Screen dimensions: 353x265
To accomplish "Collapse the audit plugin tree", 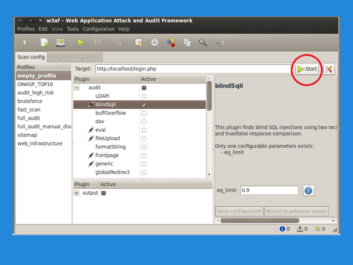I will click(77, 88).
